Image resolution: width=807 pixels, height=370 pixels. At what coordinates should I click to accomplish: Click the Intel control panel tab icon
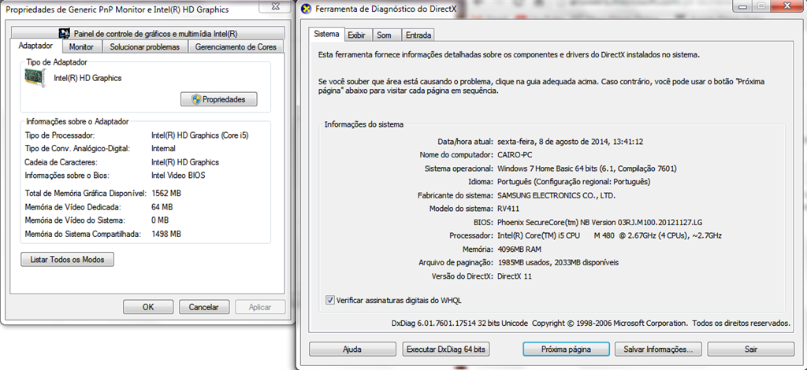pos(65,34)
